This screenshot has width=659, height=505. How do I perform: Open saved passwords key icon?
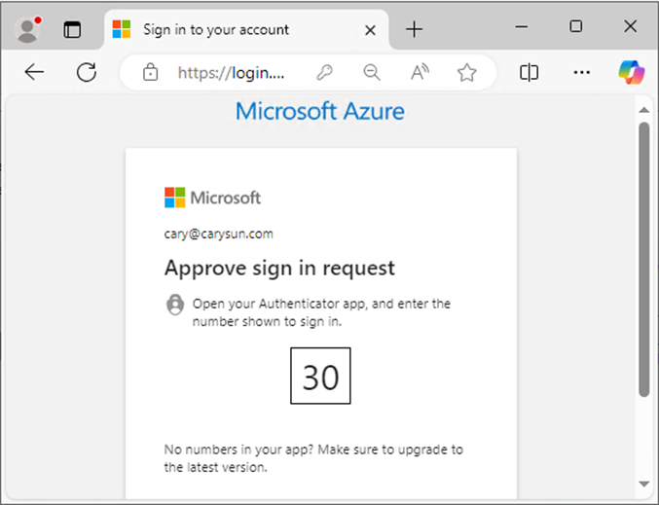click(324, 72)
